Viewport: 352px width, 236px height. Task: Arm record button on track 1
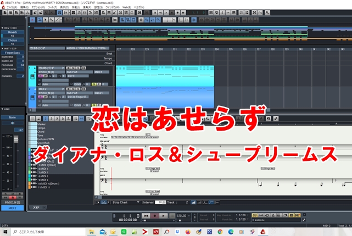68,68
